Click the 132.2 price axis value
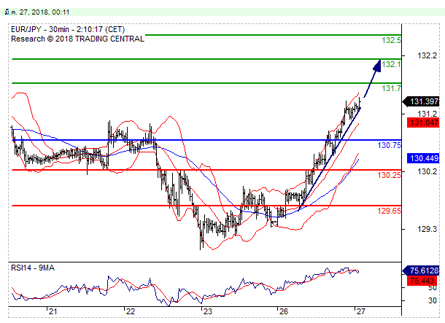Viewport: 445px width, 323px height. [427, 55]
